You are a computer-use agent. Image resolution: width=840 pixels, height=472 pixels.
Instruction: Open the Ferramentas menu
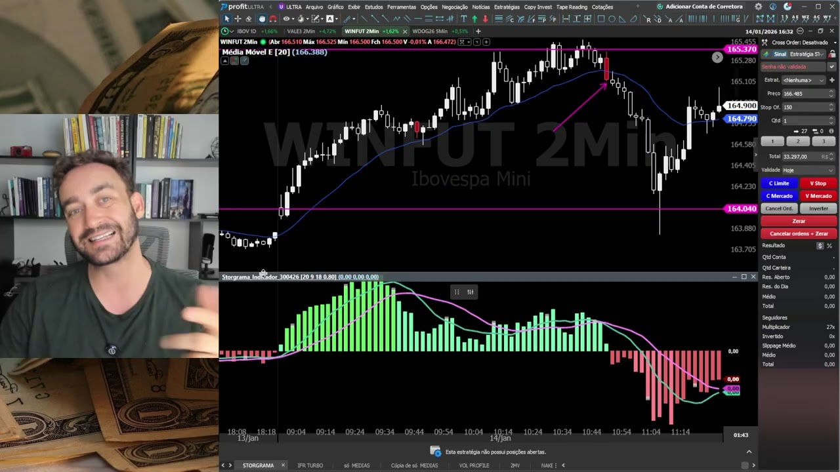pyautogui.click(x=402, y=7)
